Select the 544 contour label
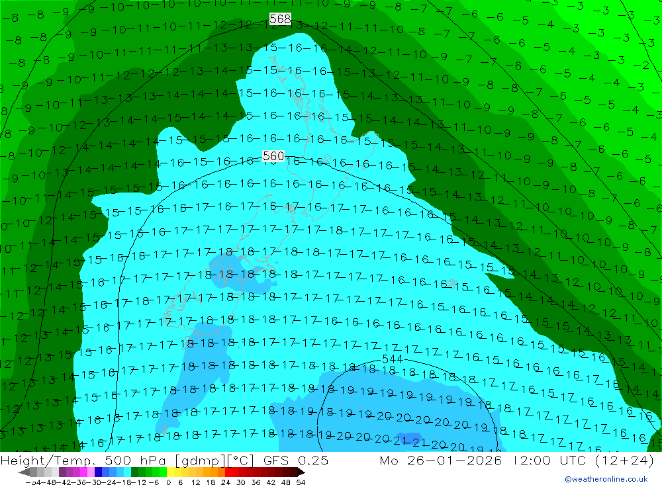Screen dimensions: 662x485 click(x=393, y=359)
